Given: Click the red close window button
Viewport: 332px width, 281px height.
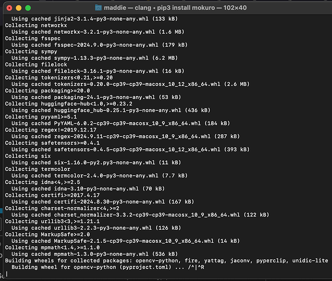Looking at the screenshot, I should [10, 8].
